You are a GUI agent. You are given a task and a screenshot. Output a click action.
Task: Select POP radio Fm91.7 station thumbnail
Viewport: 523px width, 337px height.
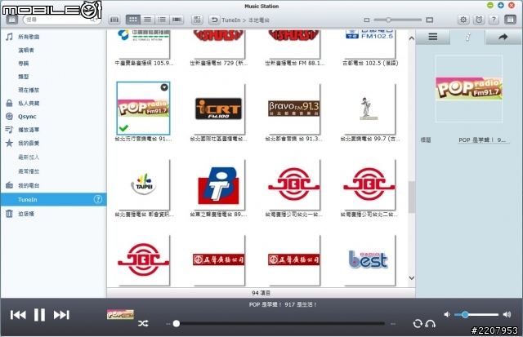point(143,109)
